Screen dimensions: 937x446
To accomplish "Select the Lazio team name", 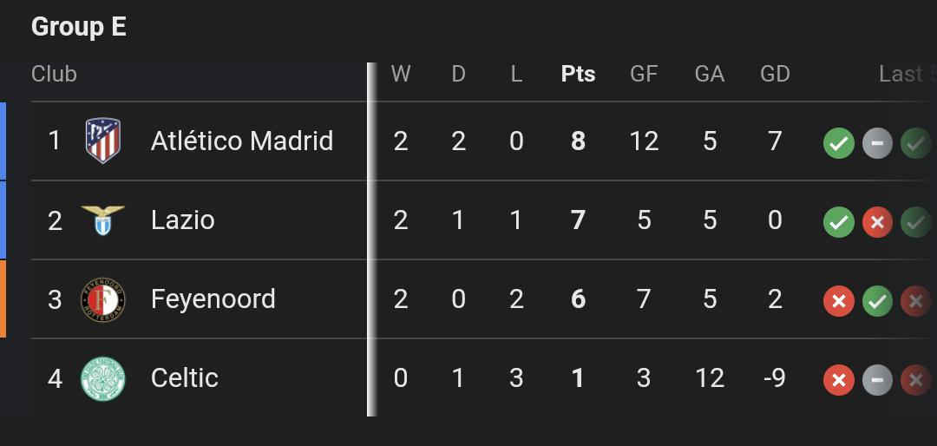I will click(183, 220).
